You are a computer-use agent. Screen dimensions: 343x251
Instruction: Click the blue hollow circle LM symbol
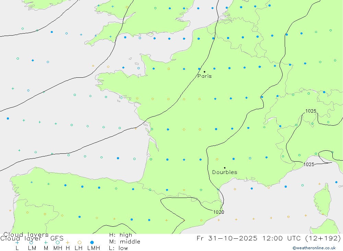coord(31,242)
